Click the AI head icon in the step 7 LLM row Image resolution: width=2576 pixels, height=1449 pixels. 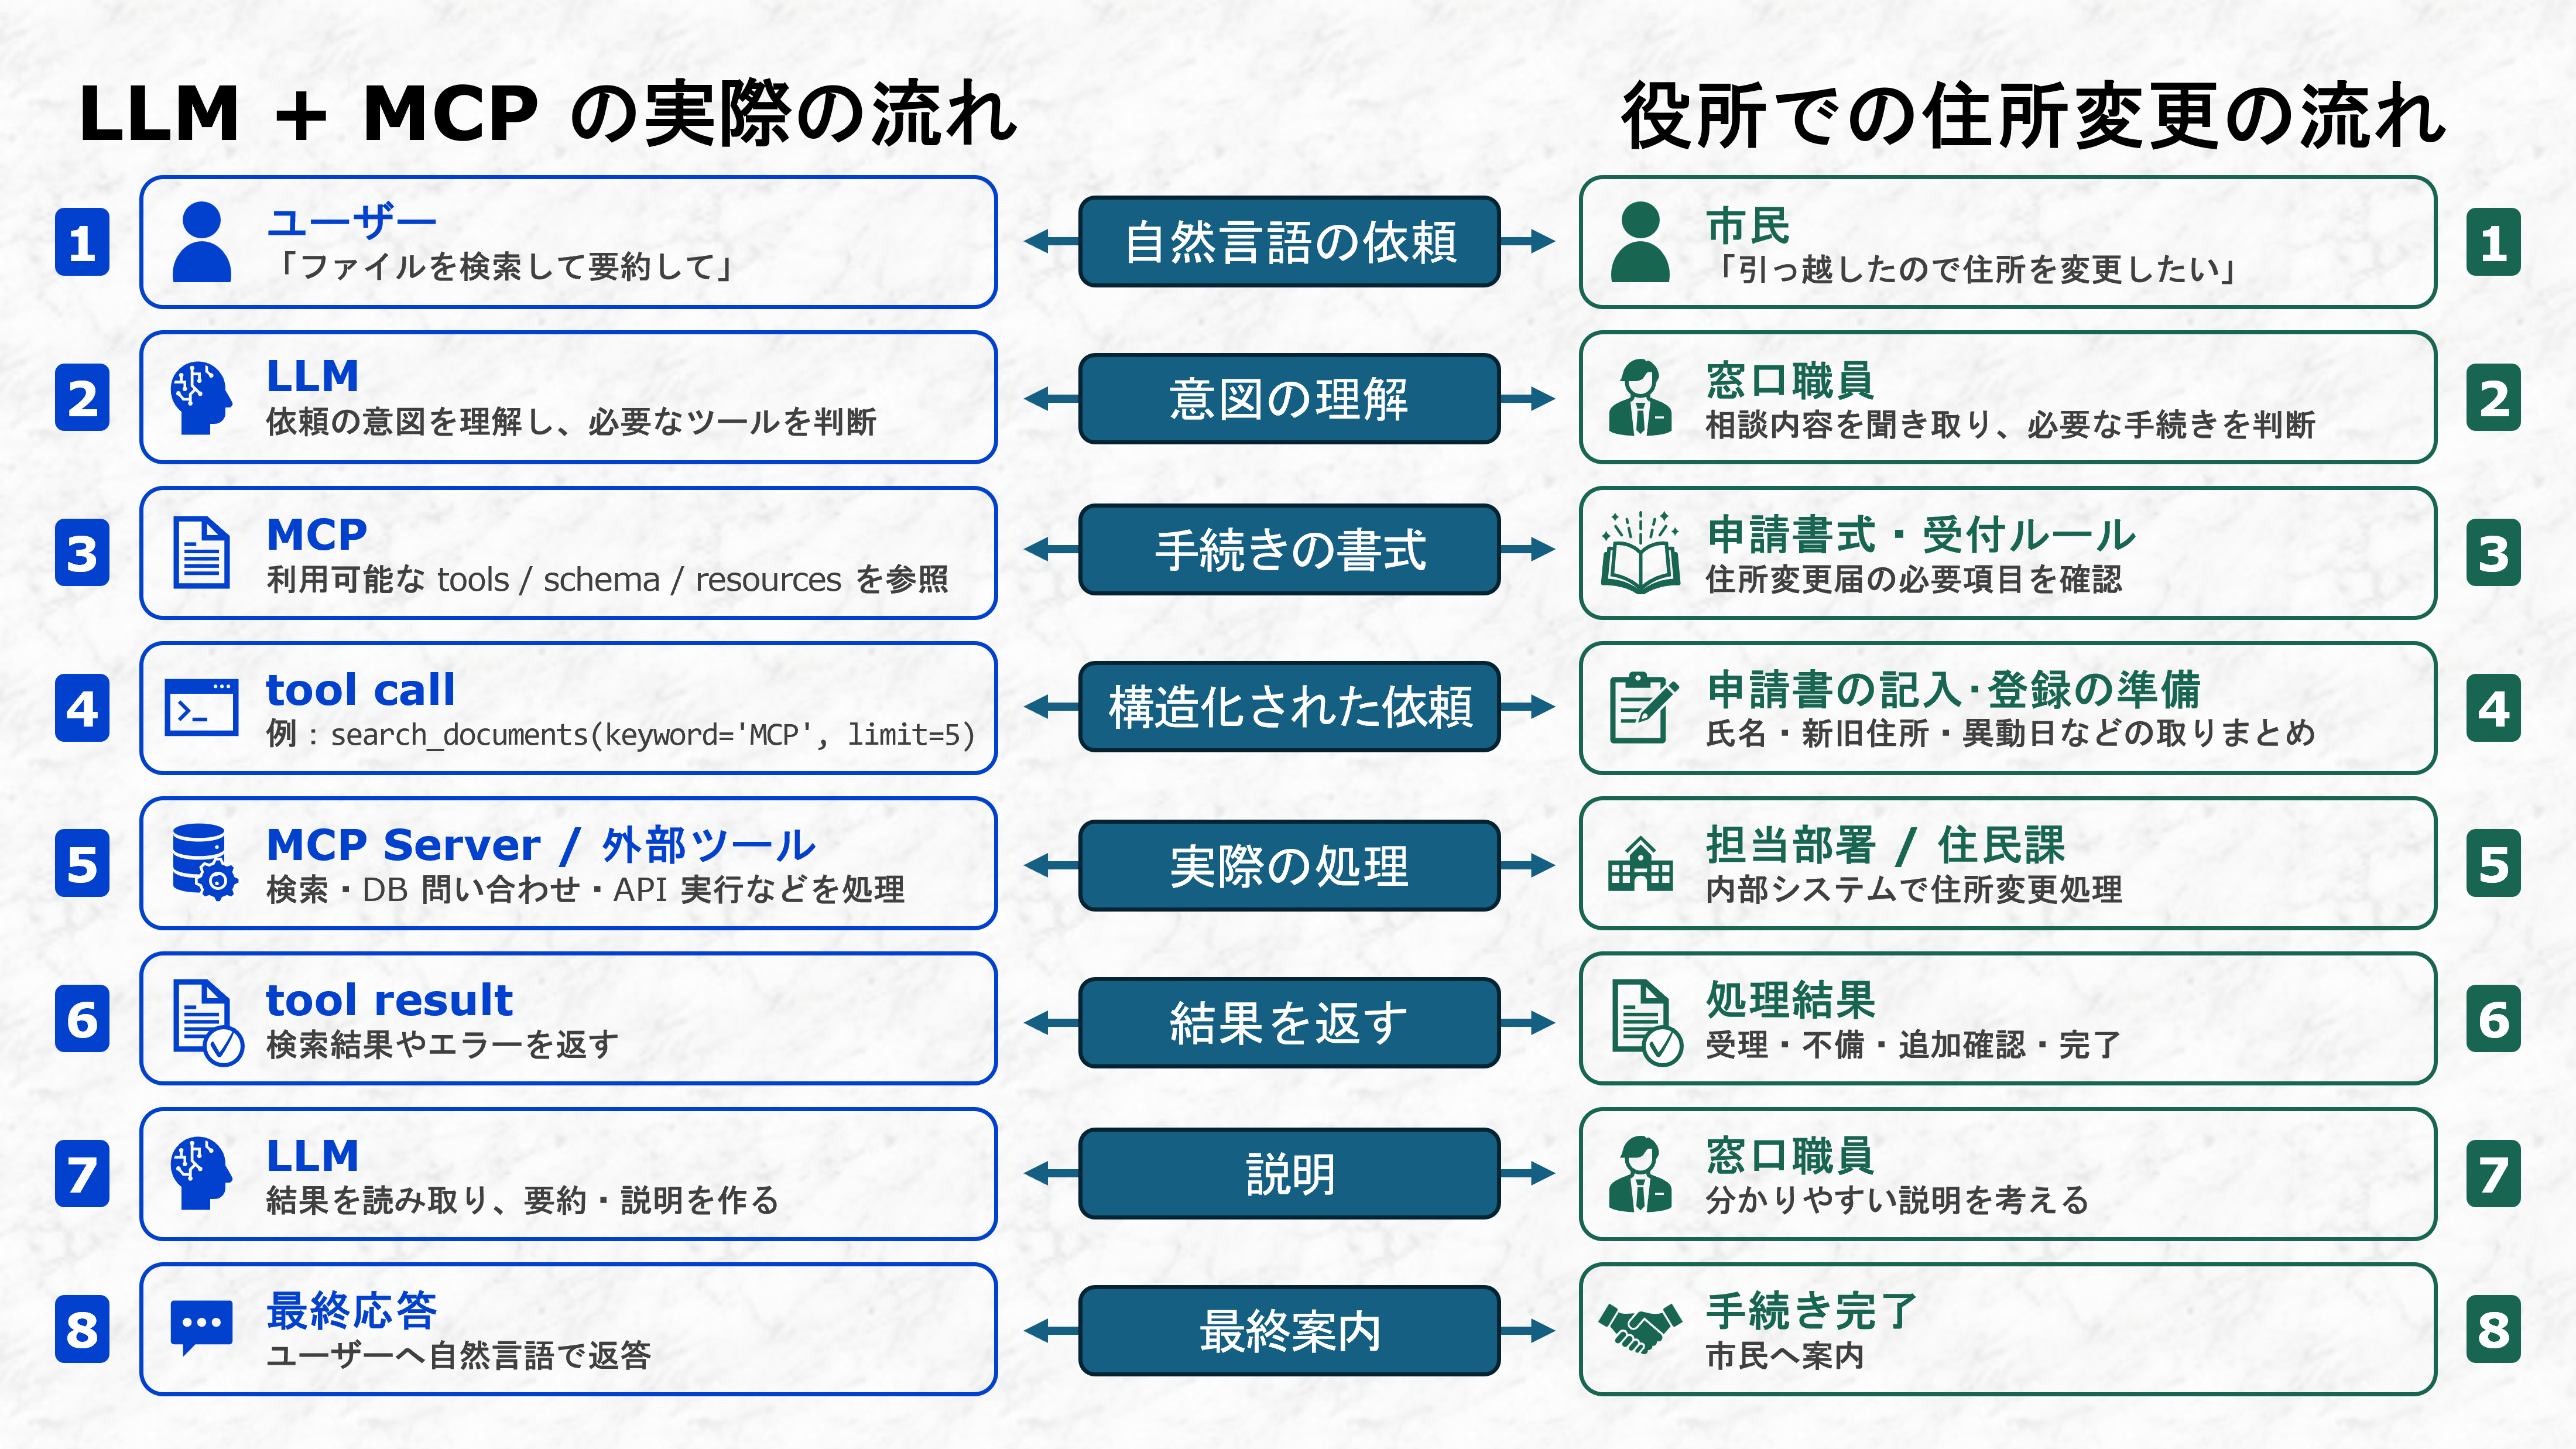[x=201, y=1173]
